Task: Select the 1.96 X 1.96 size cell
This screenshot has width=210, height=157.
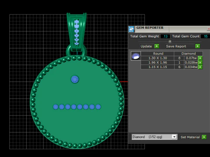Action: pyautogui.click(x=157, y=63)
